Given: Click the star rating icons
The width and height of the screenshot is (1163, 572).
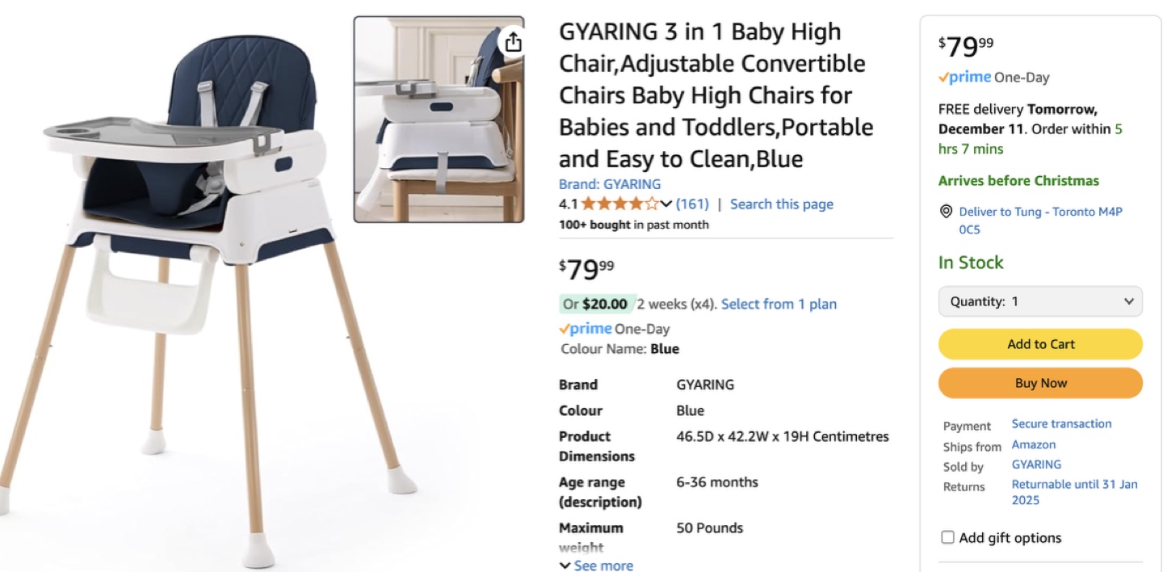Looking at the screenshot, I should coord(619,204).
